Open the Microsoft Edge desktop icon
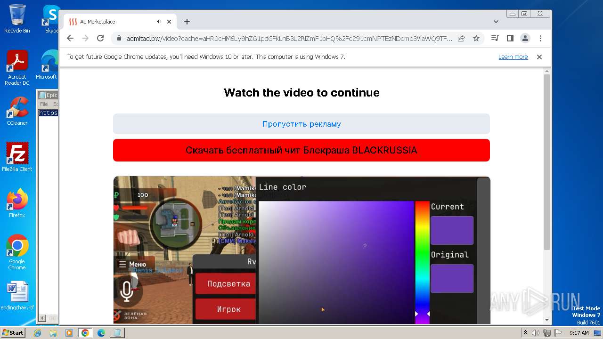 pos(47,65)
